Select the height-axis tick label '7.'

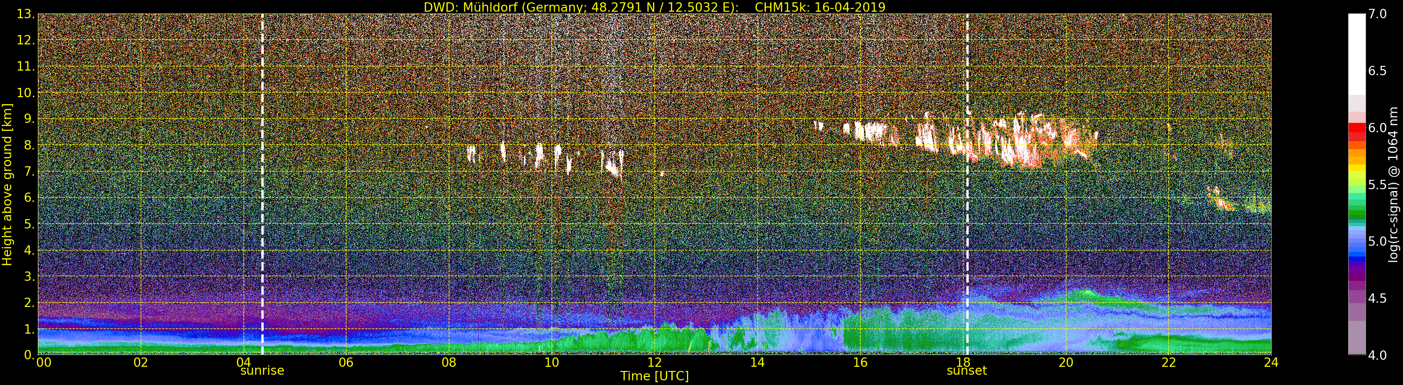[x=29, y=171]
